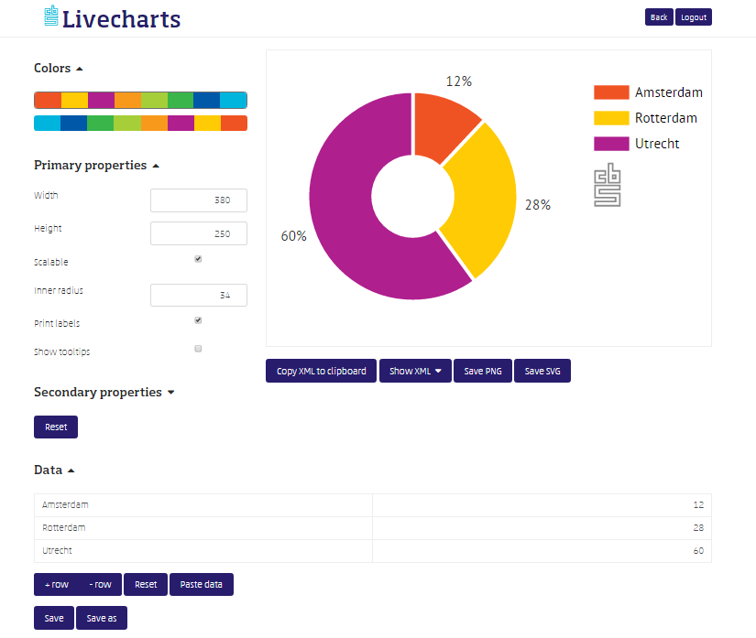Click the CBS logo beneath the legend
The width and height of the screenshot is (756, 638).
point(607,185)
